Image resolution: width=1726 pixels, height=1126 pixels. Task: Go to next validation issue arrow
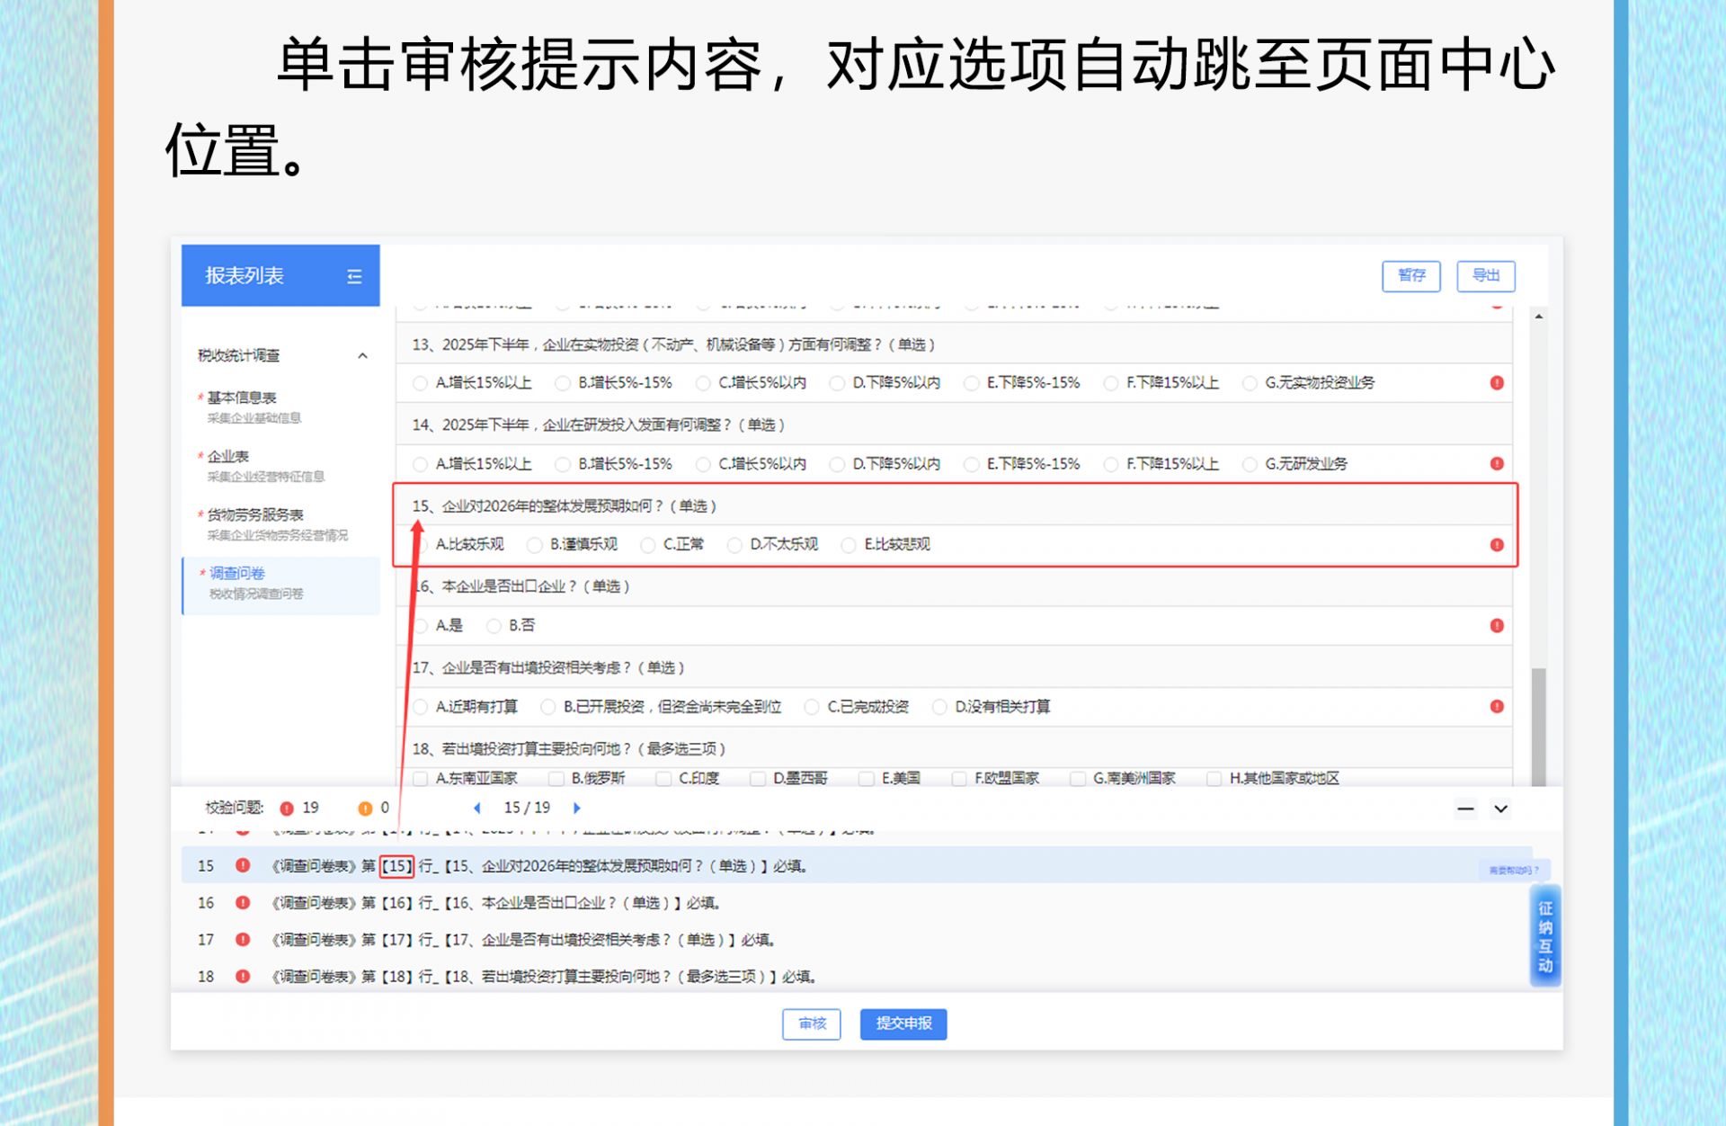[577, 808]
